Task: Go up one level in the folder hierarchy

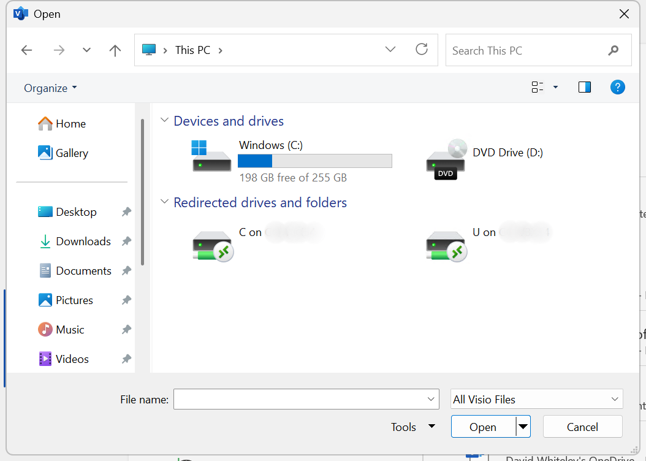Action: 115,50
